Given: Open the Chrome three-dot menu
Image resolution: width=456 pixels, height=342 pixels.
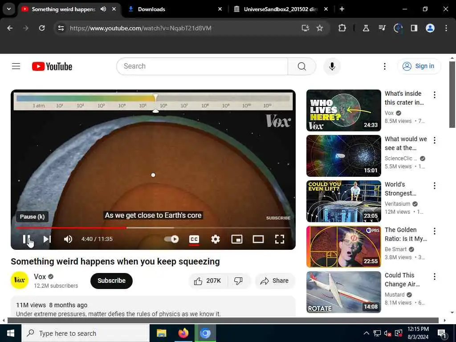Looking at the screenshot, I should [446, 28].
